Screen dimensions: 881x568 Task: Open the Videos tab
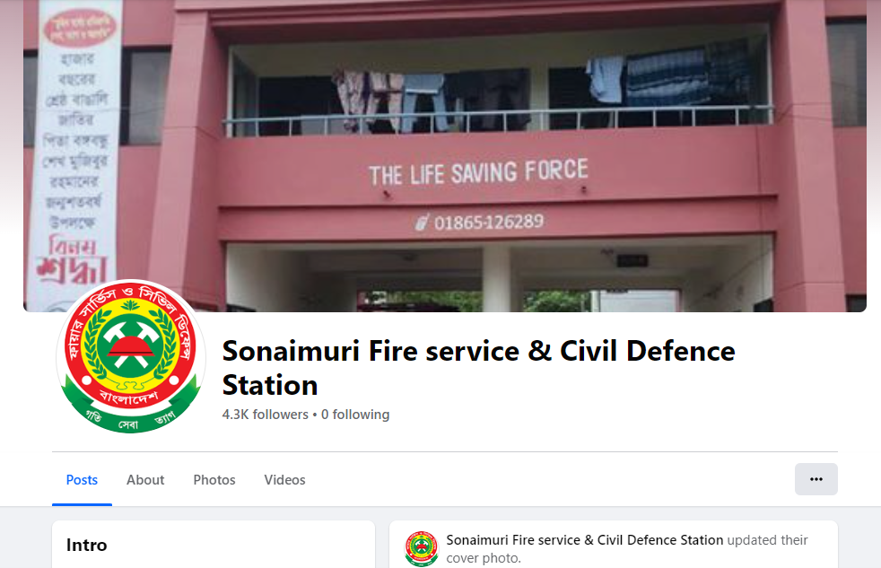[x=284, y=480]
